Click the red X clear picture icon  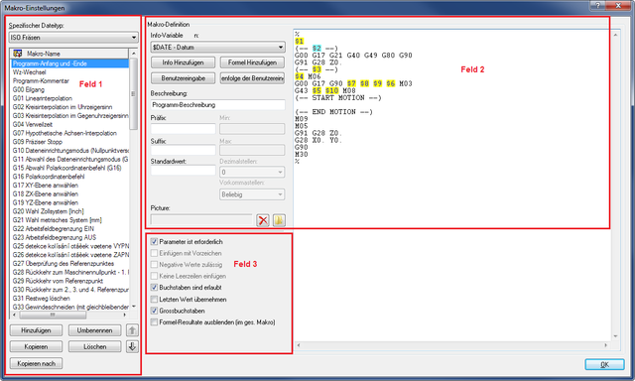pos(263,220)
